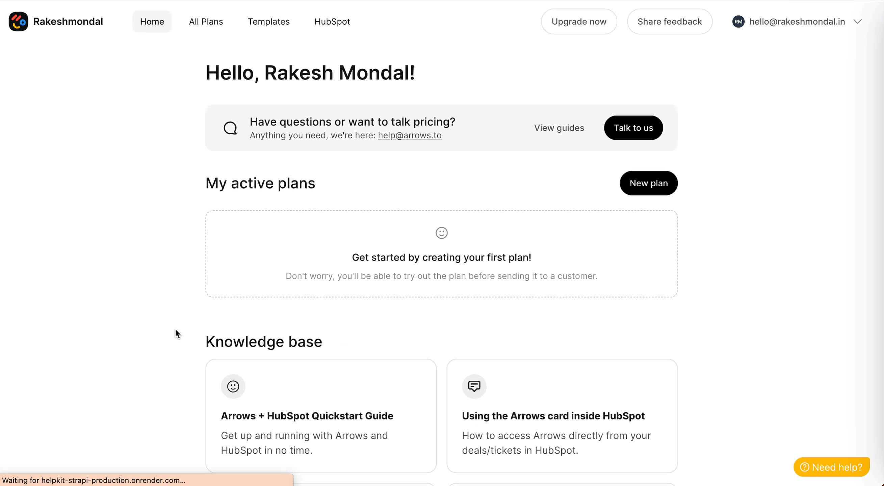Click the chat bubble icon in pricing banner
The height and width of the screenshot is (486, 884).
(x=230, y=128)
